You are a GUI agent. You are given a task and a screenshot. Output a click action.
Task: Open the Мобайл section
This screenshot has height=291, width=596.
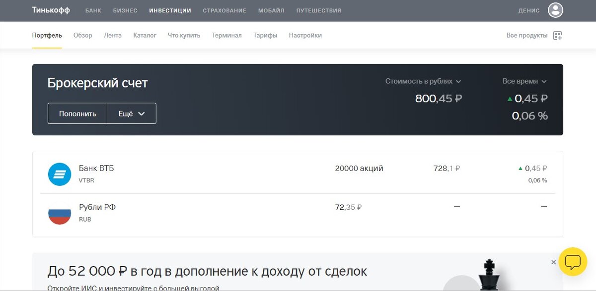click(x=271, y=10)
